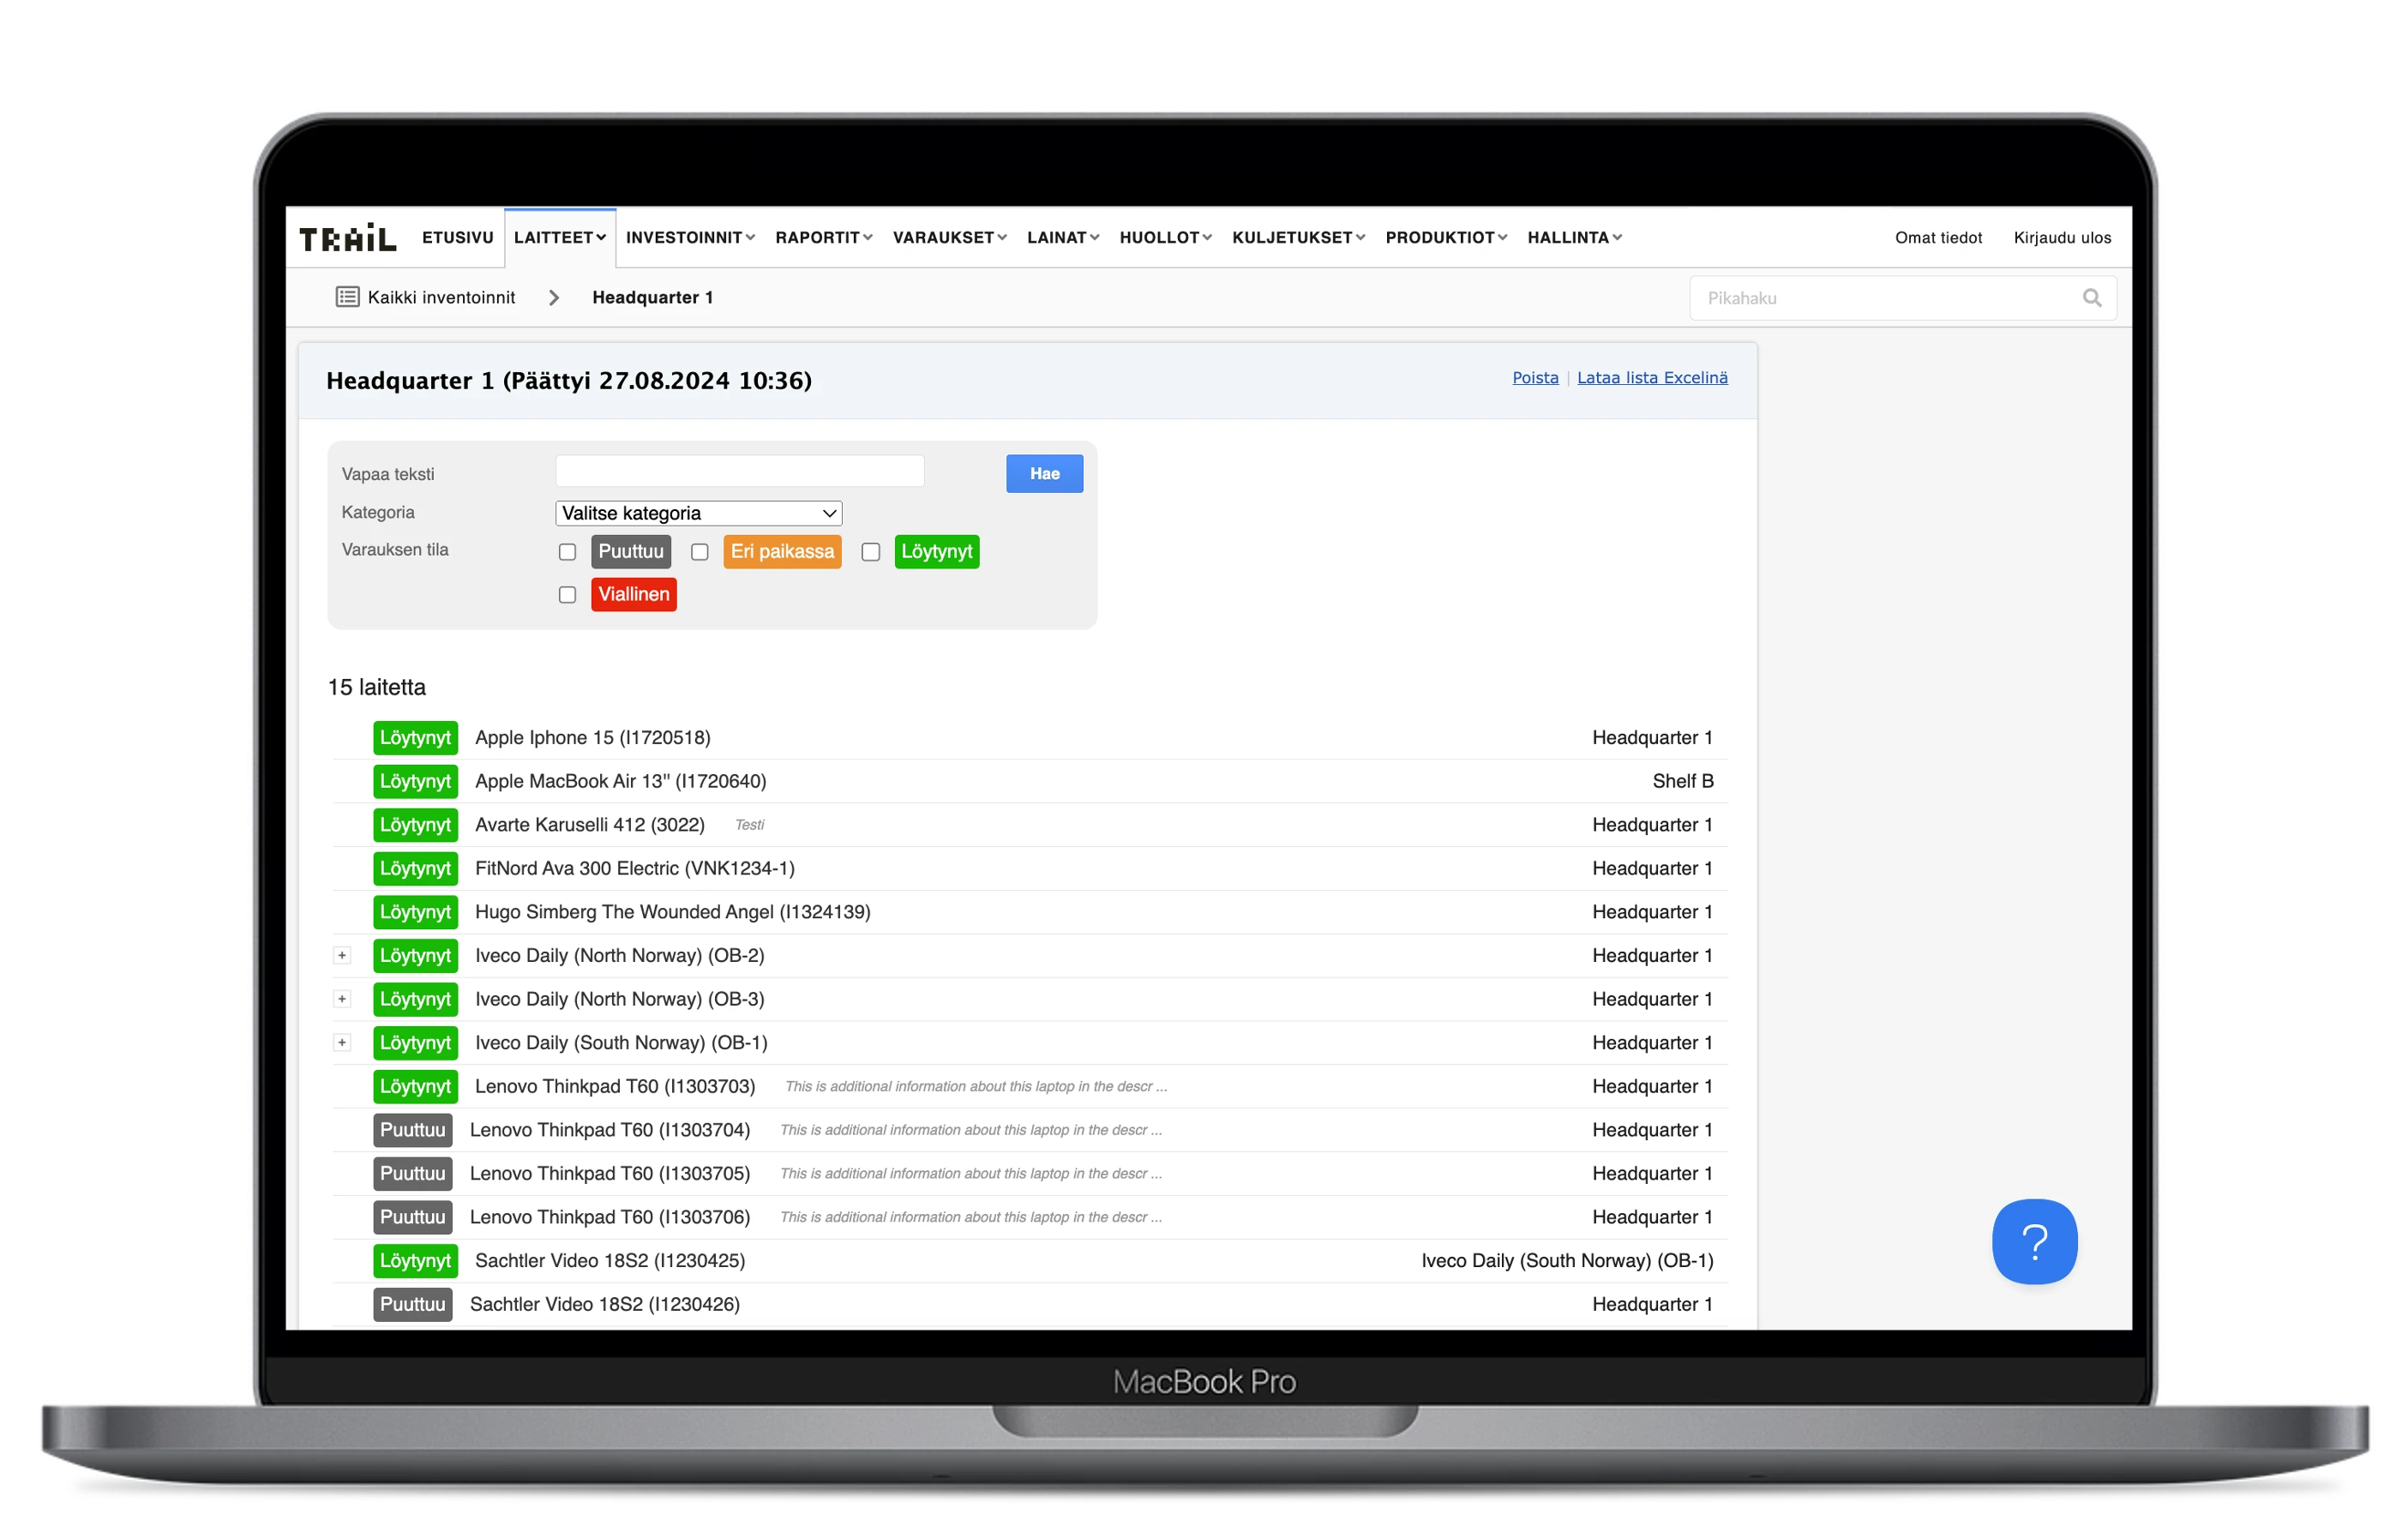
Task: Click the orange Eri paikassa filter label
Action: (x=782, y=552)
